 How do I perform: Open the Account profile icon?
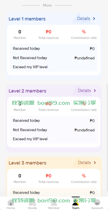[x=97, y=202]
